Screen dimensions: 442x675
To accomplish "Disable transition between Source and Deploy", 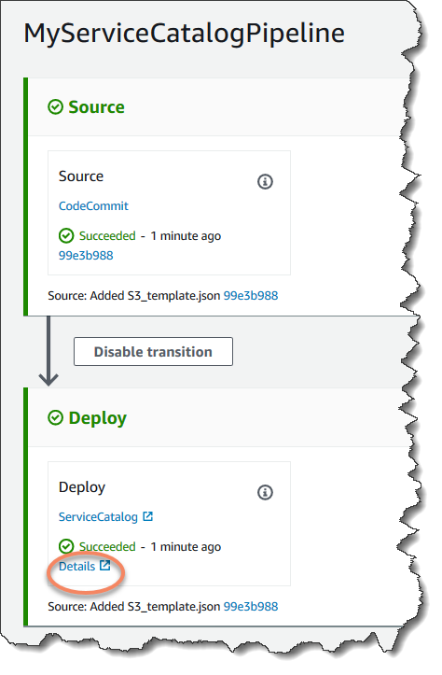I will tap(153, 352).
